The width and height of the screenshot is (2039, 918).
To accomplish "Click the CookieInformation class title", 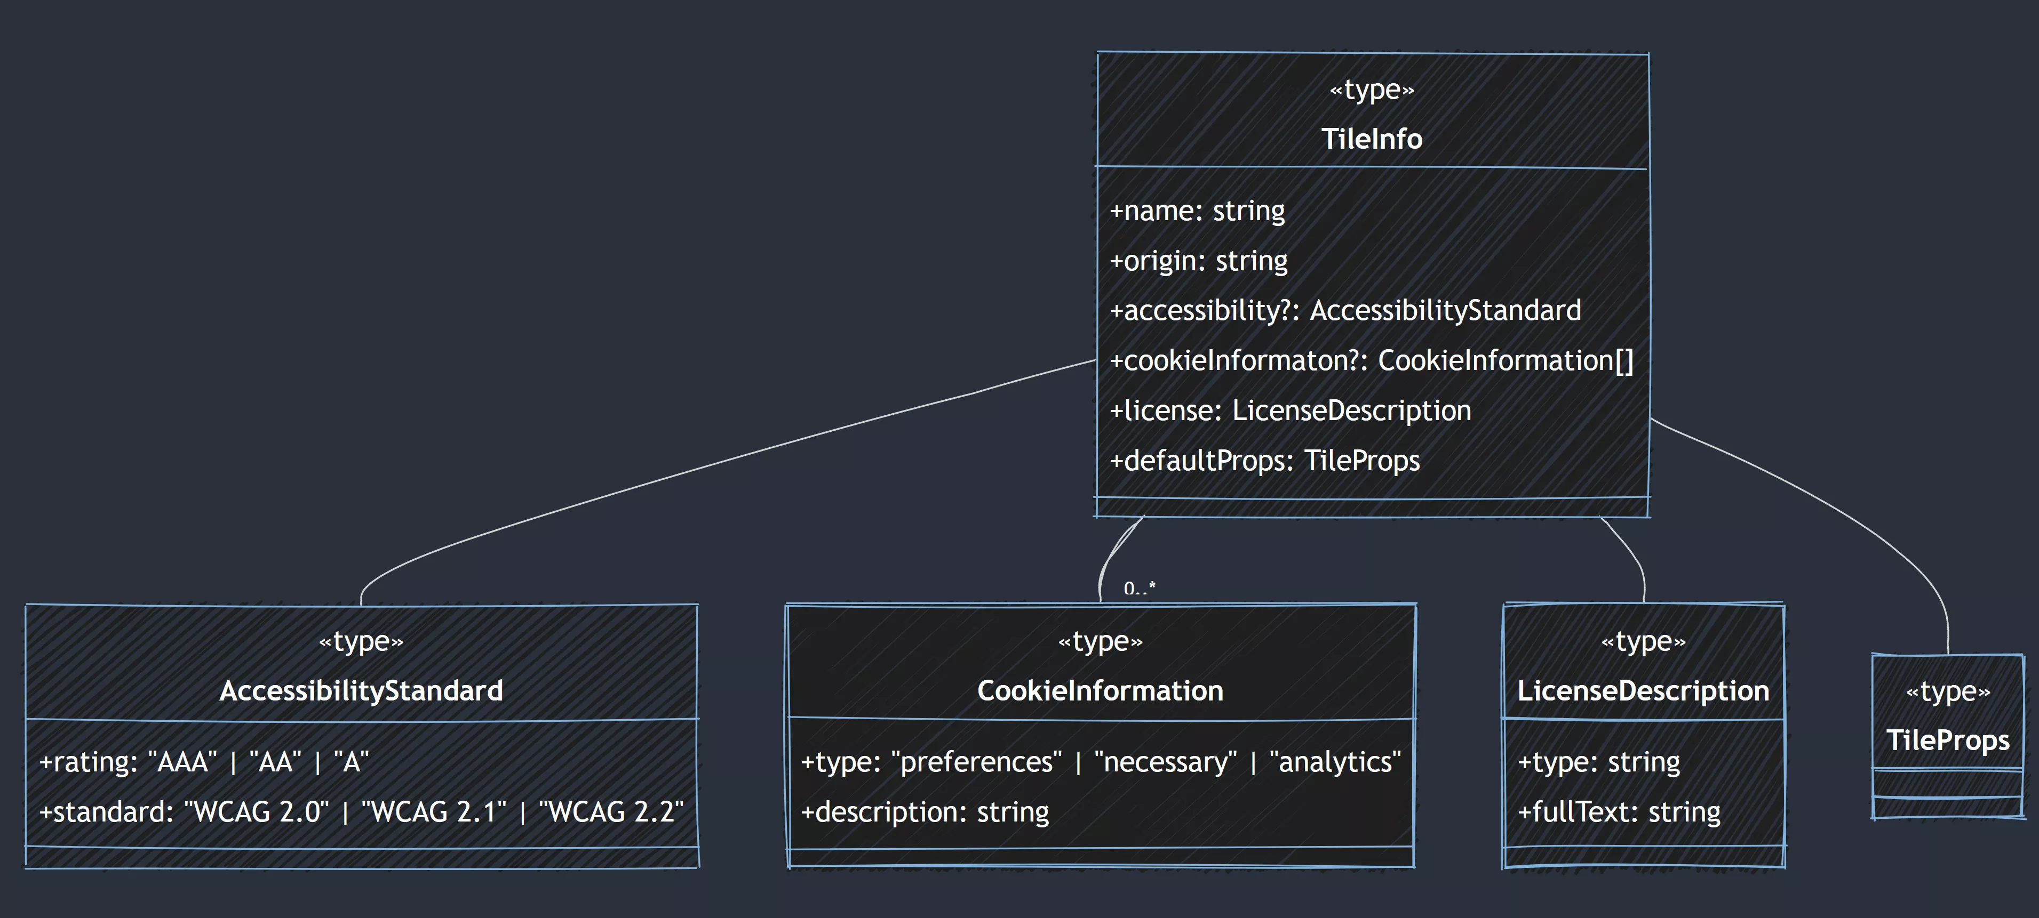I will point(1100,691).
